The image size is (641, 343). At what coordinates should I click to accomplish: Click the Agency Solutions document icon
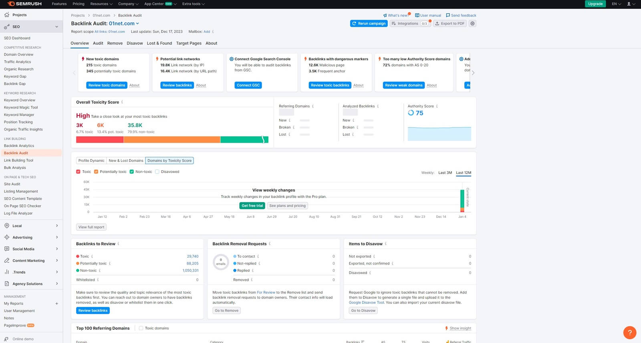[x=7, y=284]
